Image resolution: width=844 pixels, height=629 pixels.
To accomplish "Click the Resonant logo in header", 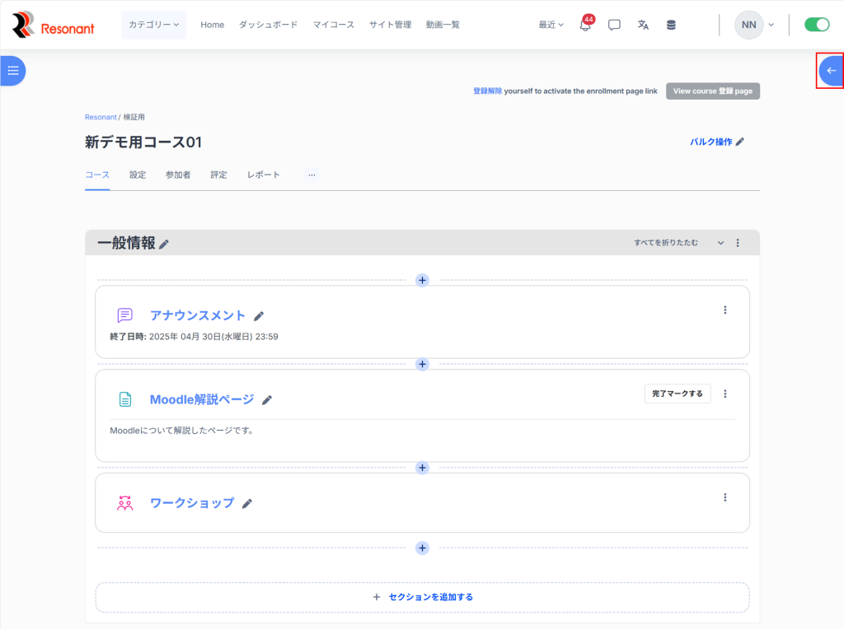I will click(x=54, y=26).
